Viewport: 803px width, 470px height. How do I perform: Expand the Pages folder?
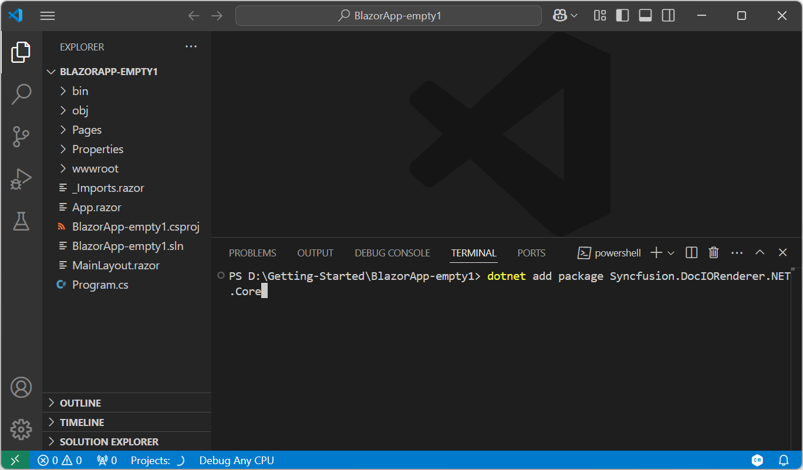tap(86, 130)
